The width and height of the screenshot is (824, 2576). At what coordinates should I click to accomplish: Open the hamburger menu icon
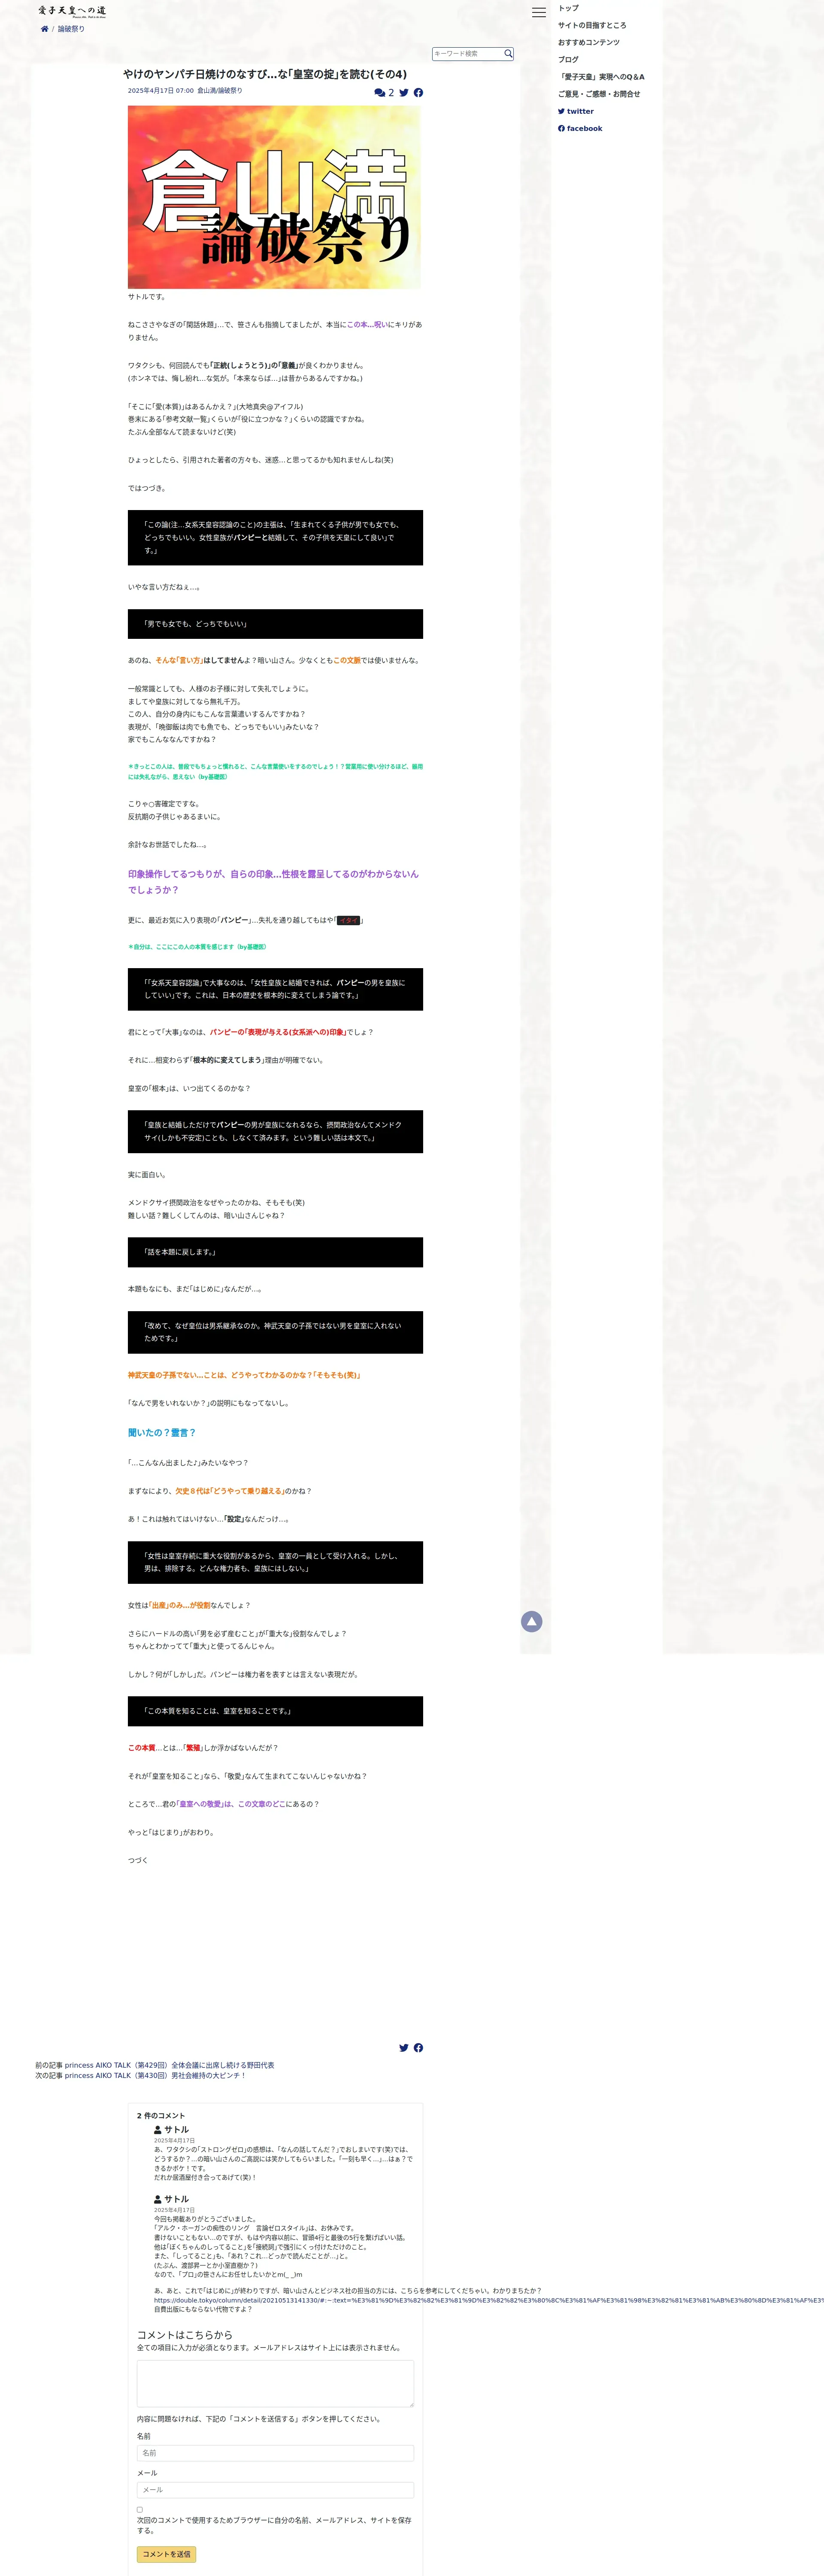point(539,12)
